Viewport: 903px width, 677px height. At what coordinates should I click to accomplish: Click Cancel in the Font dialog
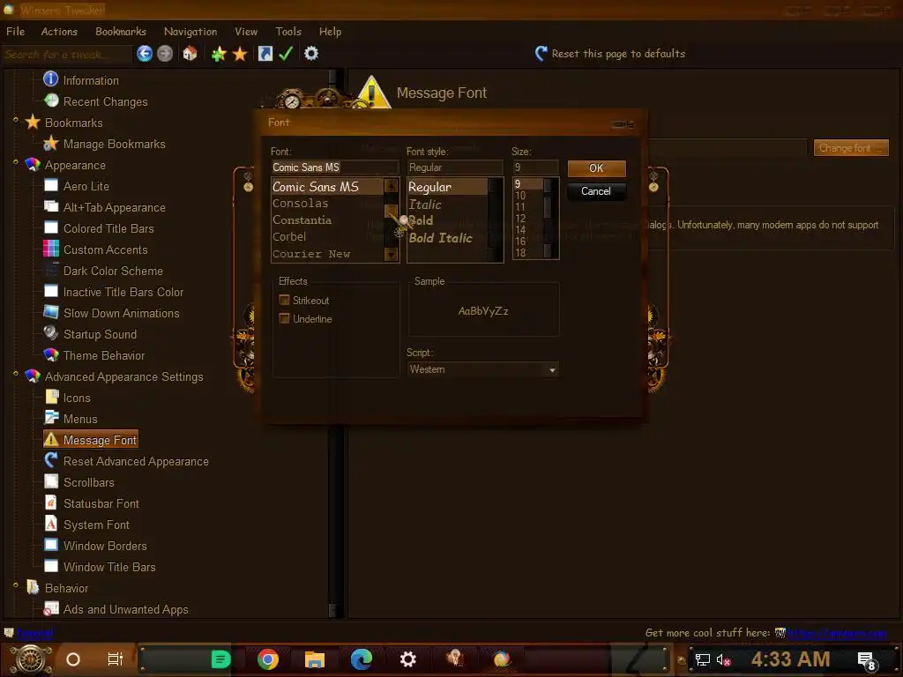(x=596, y=191)
